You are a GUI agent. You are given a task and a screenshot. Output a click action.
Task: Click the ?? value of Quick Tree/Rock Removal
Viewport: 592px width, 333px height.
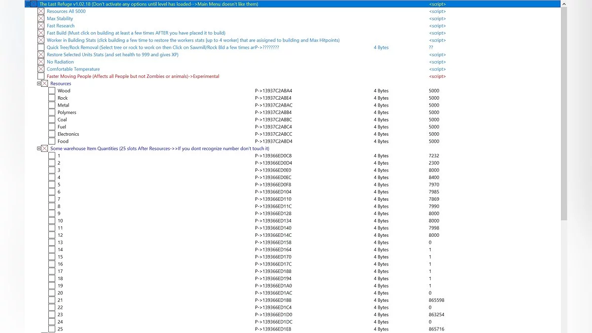pyautogui.click(x=431, y=47)
